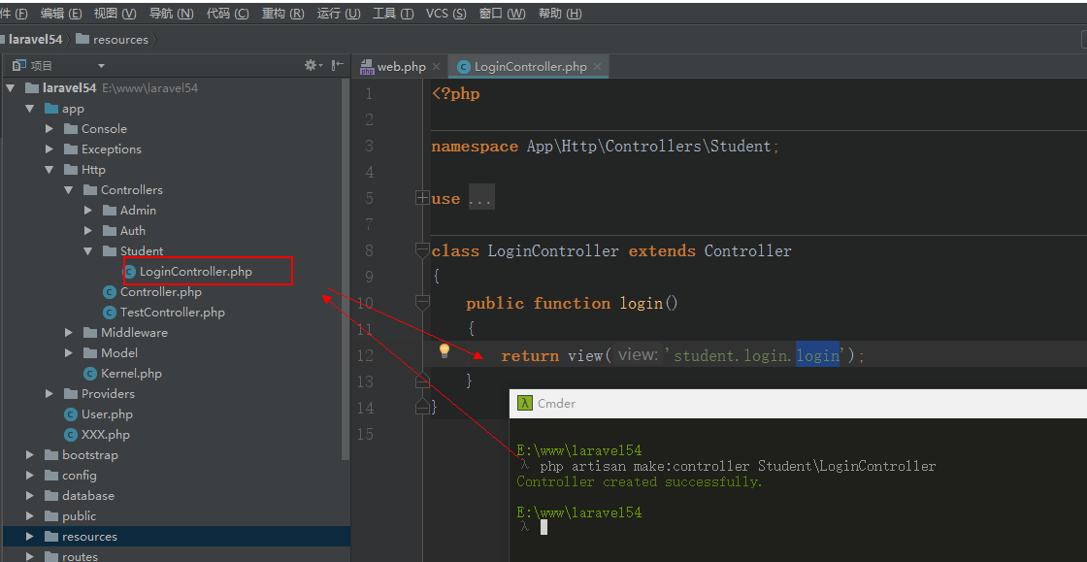
Task: Click the User.php class file icon
Action: (x=71, y=414)
